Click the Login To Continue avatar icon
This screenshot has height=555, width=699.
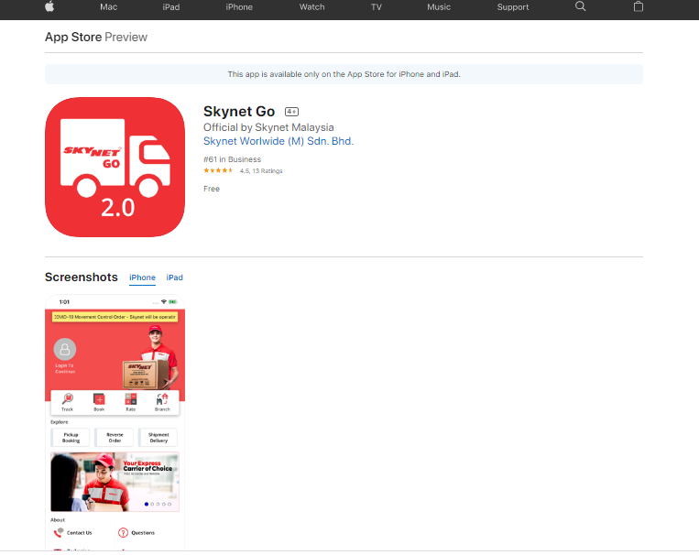[64, 349]
